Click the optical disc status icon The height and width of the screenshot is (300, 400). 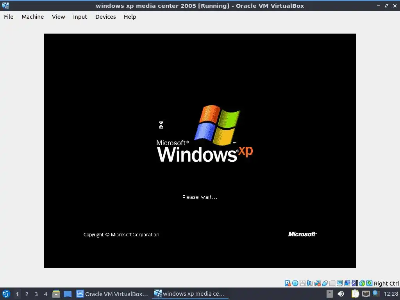(295, 283)
